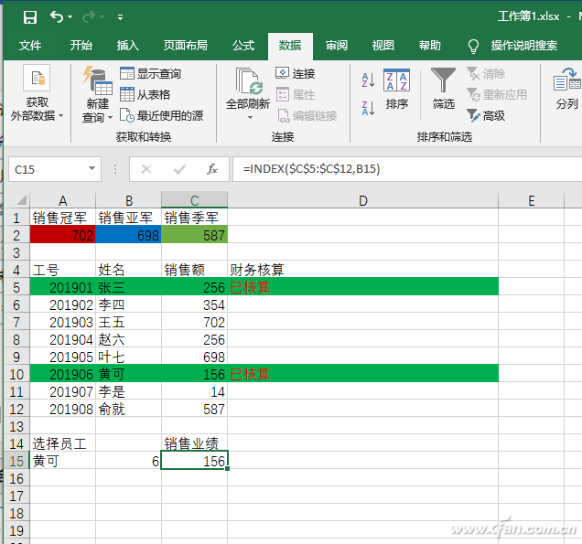582x544 pixels.
Task: Select column A header
Action: [63, 200]
